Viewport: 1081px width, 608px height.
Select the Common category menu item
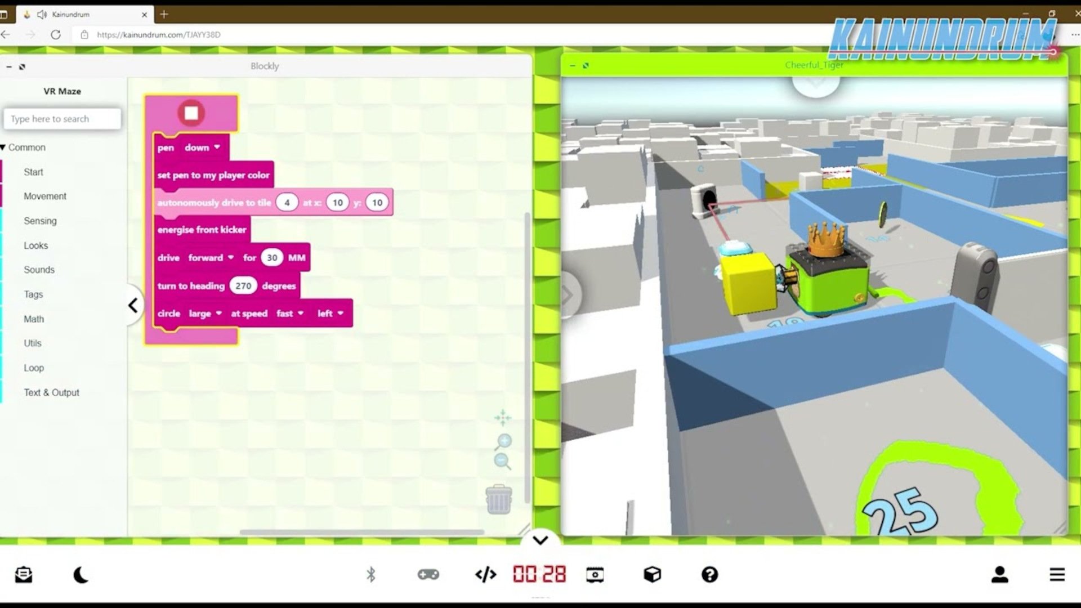tap(26, 147)
